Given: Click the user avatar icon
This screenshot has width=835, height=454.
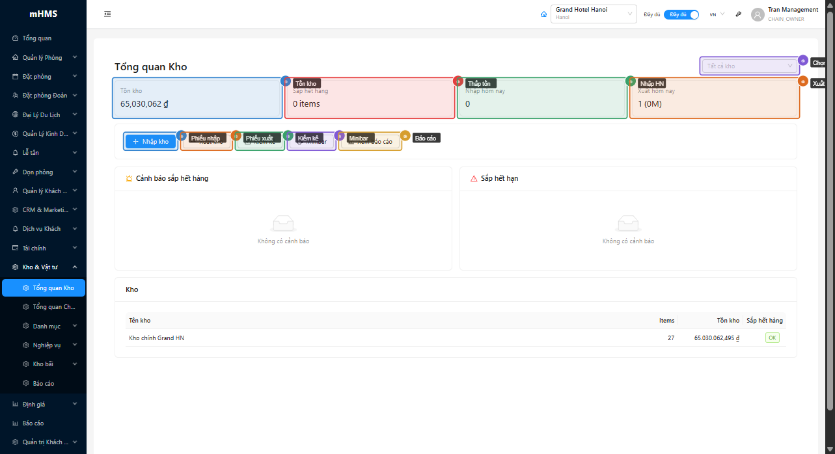Looking at the screenshot, I should coord(758,14).
